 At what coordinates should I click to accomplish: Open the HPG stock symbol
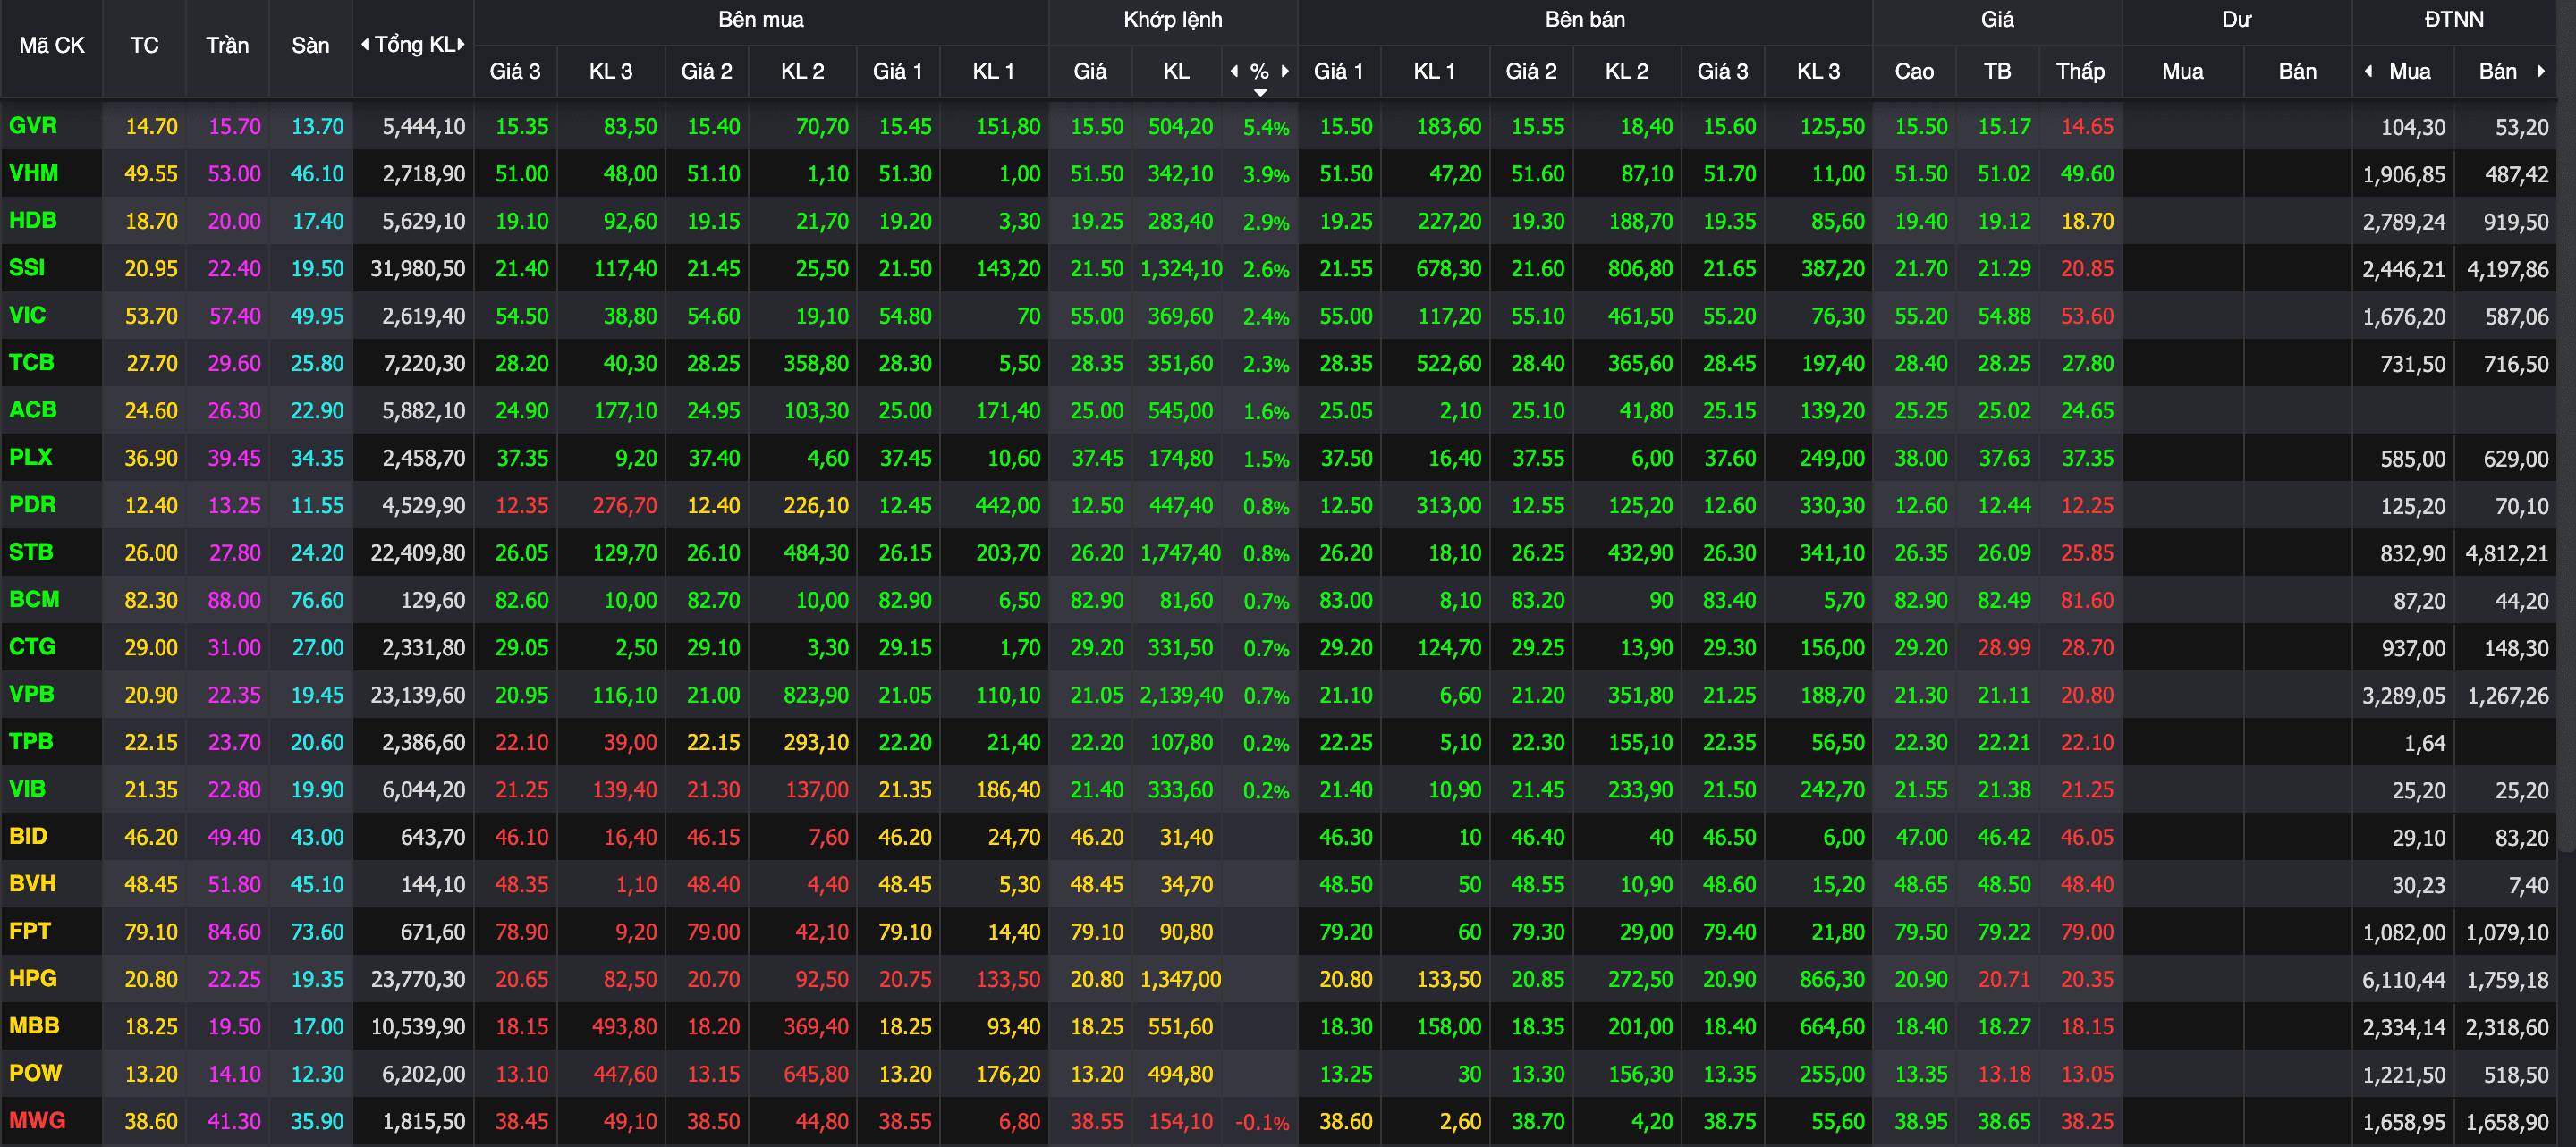coord(33,978)
